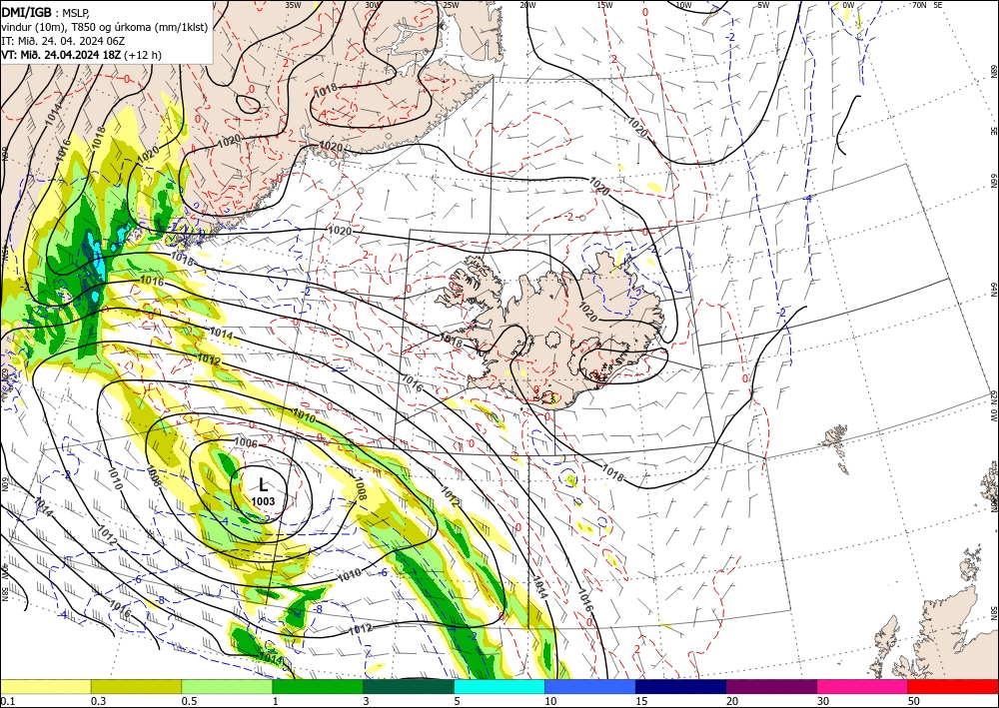The image size is (999, 708).
Task: Click the '20' legend scale value
Action: point(732,701)
